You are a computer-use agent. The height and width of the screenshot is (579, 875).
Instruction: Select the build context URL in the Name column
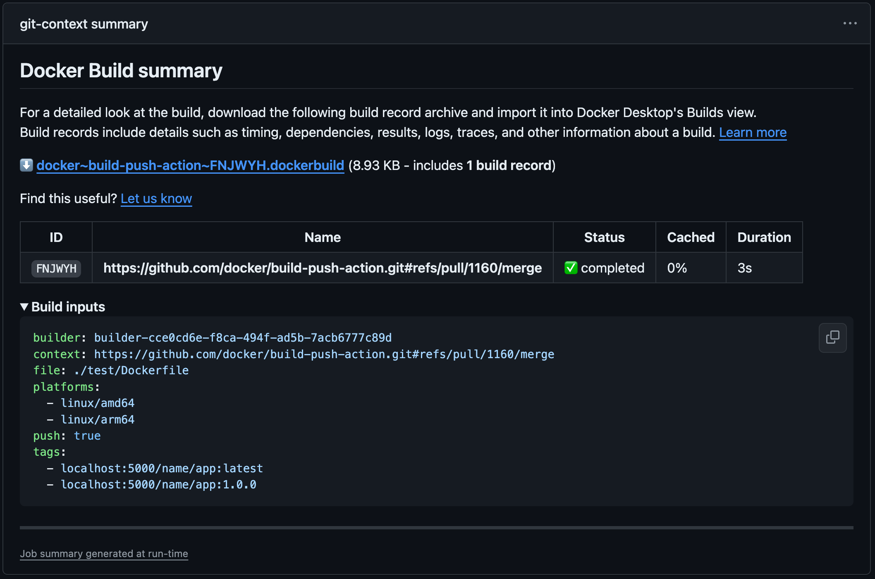pyautogui.click(x=323, y=268)
